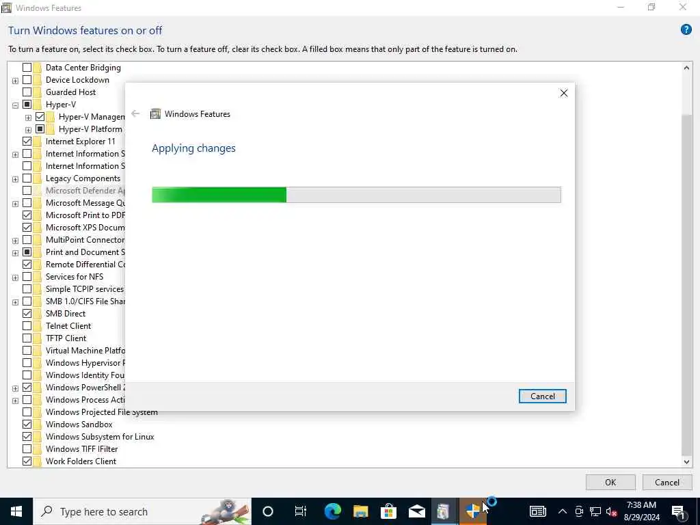Toggle the Device Lockdown checkbox

click(27, 80)
